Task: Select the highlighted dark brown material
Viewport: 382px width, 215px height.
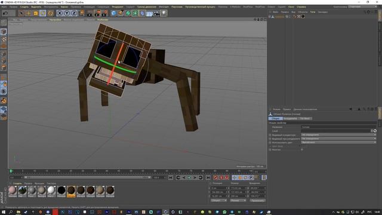Action: click(x=71, y=191)
